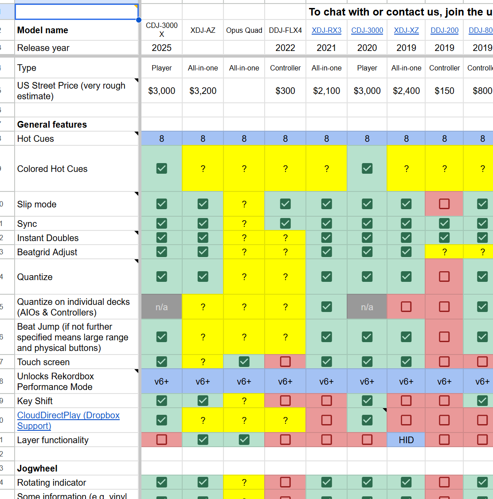The image size is (493, 499).
Task: Toggle Slip mode checkbox for DDJ-200
Action: coord(444,204)
